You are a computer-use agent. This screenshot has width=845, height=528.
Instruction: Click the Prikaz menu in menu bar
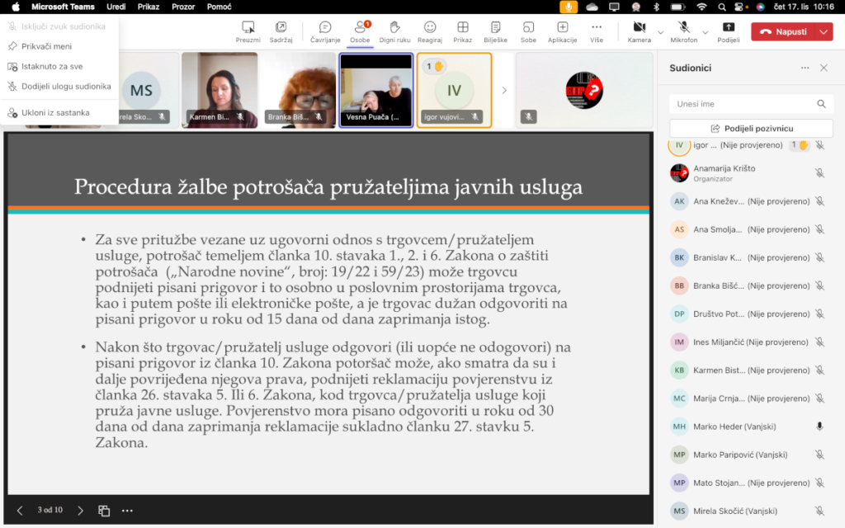[149, 7]
